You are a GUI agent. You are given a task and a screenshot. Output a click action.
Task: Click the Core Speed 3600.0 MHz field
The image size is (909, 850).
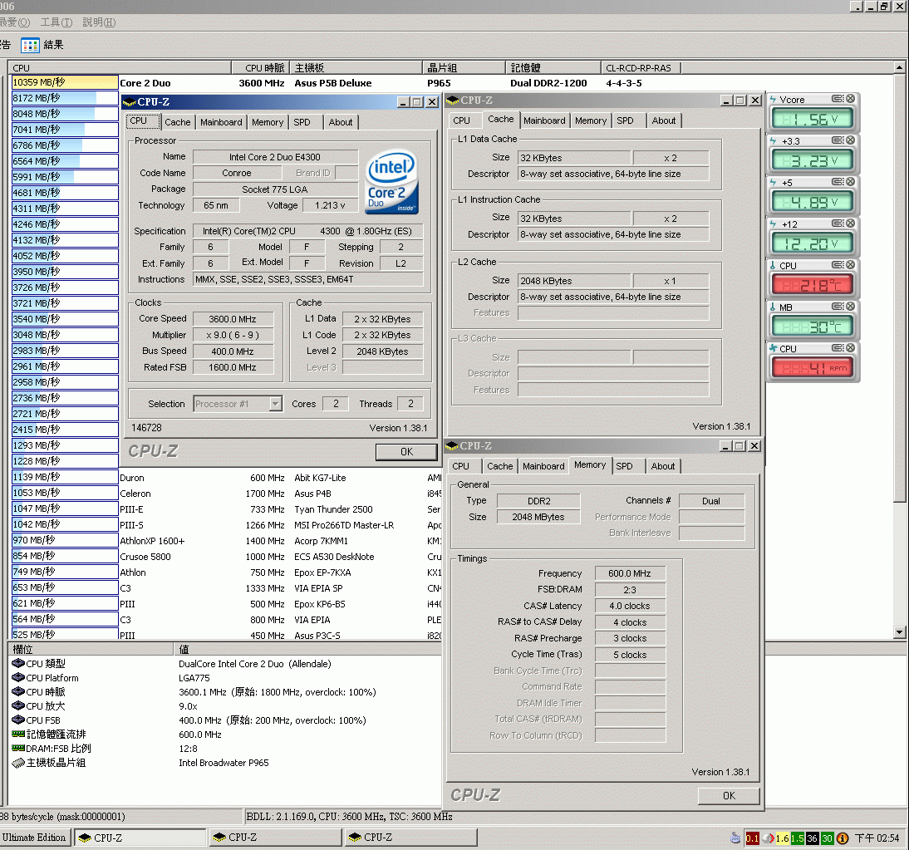tap(232, 319)
